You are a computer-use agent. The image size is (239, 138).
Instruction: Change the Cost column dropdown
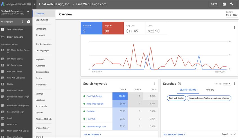click(123, 89)
